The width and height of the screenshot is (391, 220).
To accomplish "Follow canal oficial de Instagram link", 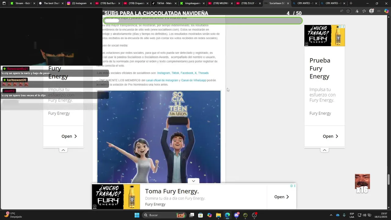I will (162, 80).
